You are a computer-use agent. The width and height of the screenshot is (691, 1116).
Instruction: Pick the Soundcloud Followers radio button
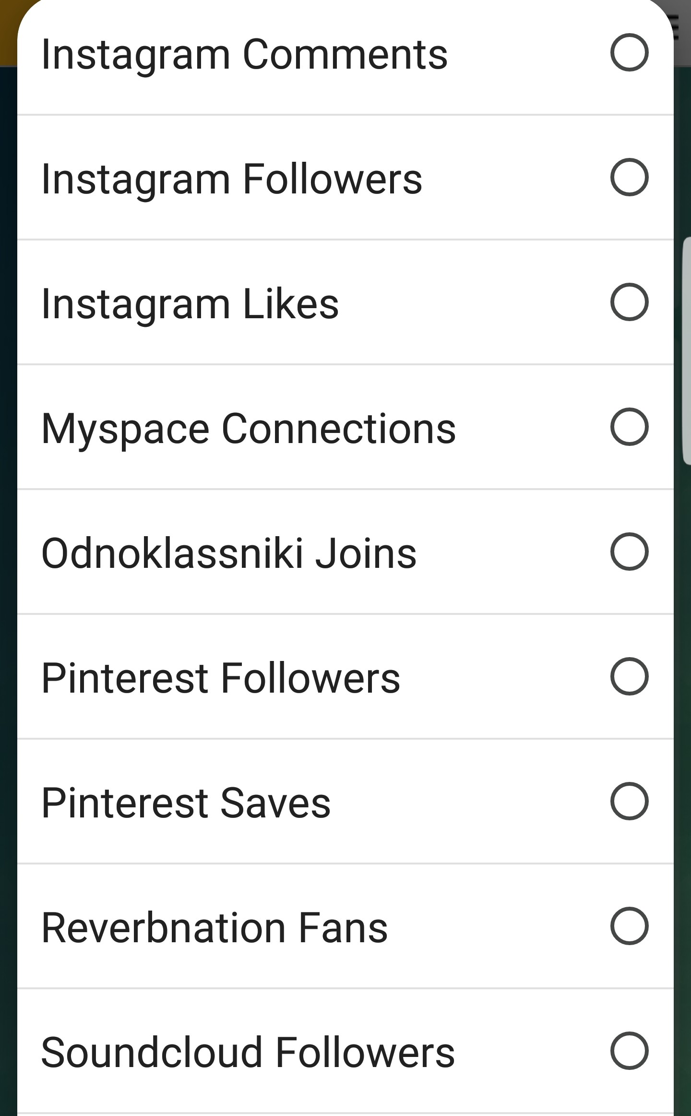pyautogui.click(x=629, y=1051)
